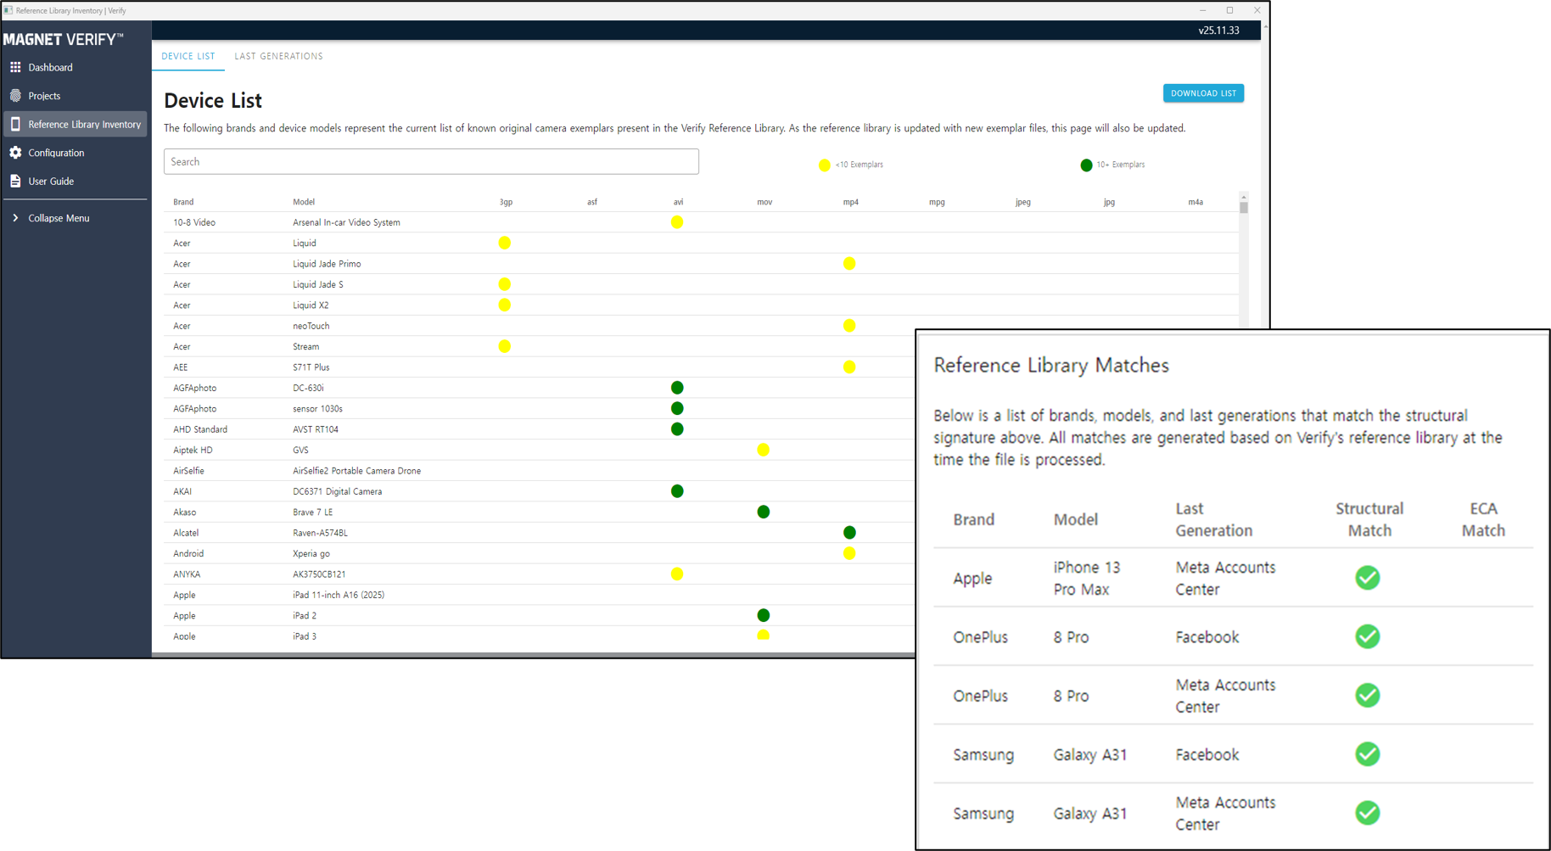Click the User Guide document icon

15,181
